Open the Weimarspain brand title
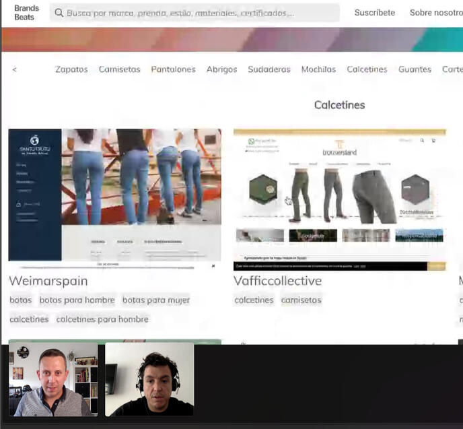The height and width of the screenshot is (429, 463). [x=48, y=281]
